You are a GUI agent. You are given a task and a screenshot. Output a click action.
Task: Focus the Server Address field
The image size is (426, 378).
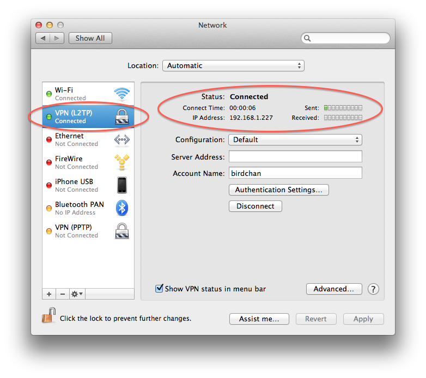tap(295, 156)
